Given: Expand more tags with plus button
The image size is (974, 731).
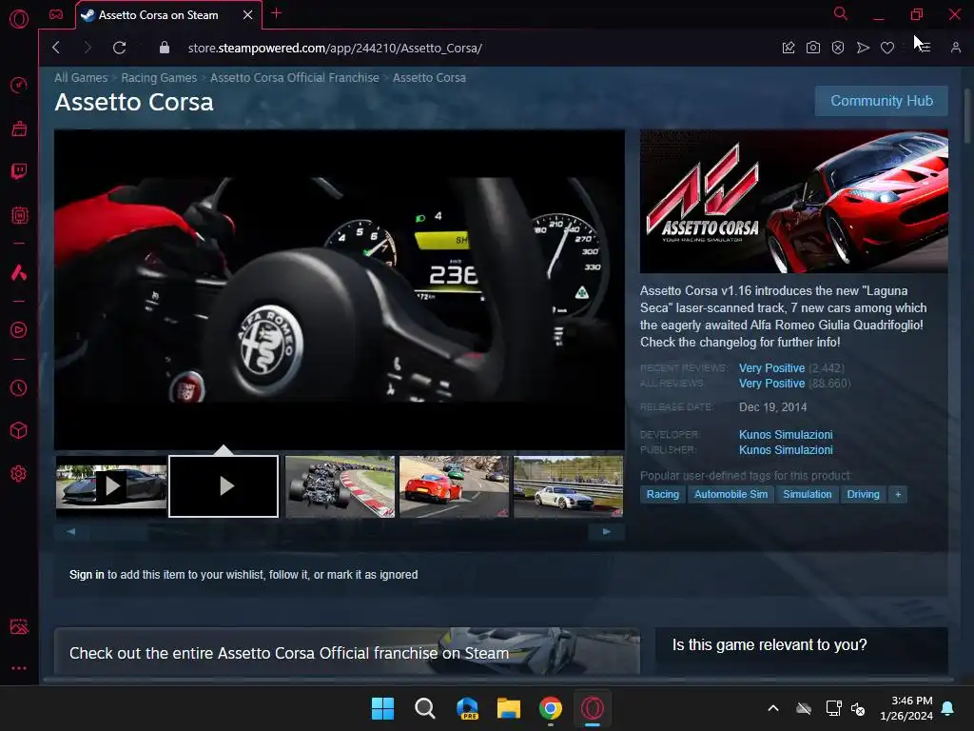Looking at the screenshot, I should [898, 494].
